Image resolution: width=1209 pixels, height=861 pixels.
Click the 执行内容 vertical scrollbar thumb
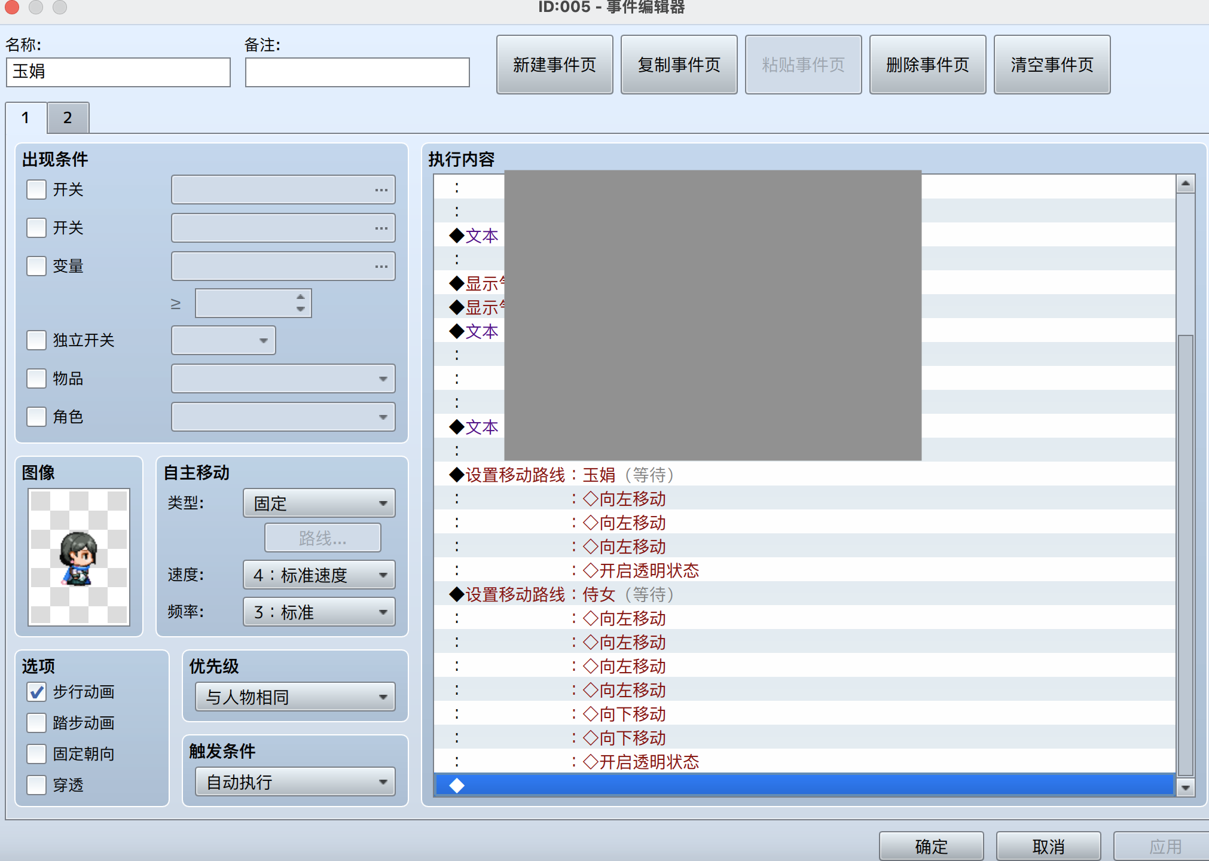click(1185, 555)
